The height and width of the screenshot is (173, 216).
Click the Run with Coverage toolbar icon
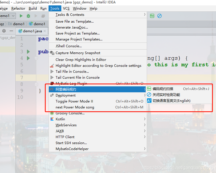(x=36, y=16)
